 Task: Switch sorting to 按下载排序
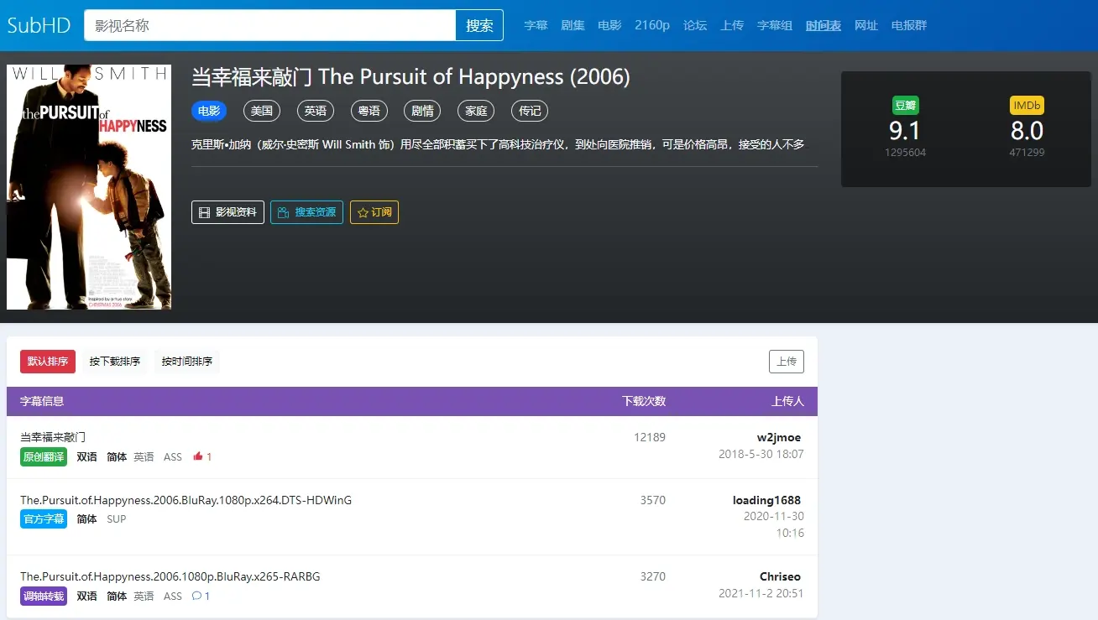pos(115,362)
